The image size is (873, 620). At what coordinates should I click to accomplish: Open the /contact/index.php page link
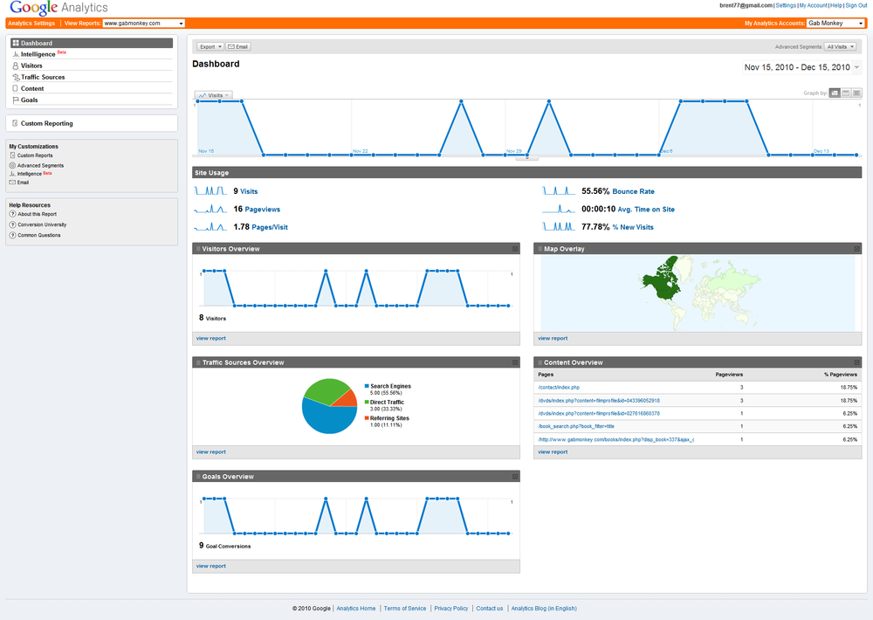(559, 388)
